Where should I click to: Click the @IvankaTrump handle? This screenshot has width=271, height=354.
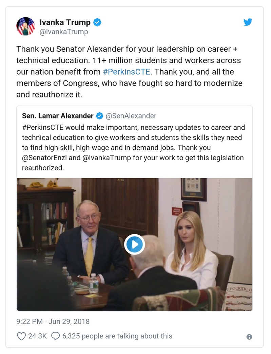(x=64, y=32)
